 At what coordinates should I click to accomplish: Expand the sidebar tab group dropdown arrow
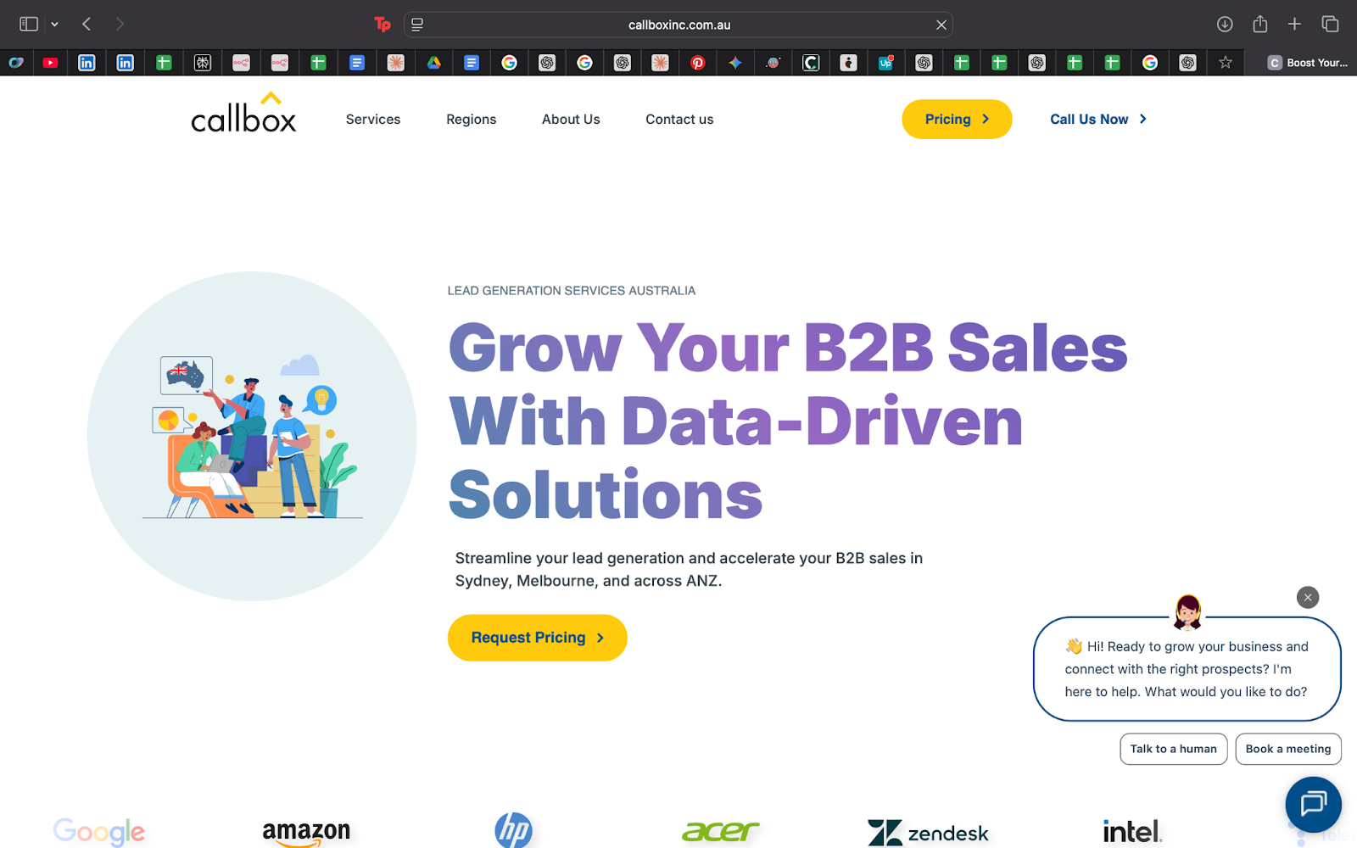pyautogui.click(x=54, y=25)
